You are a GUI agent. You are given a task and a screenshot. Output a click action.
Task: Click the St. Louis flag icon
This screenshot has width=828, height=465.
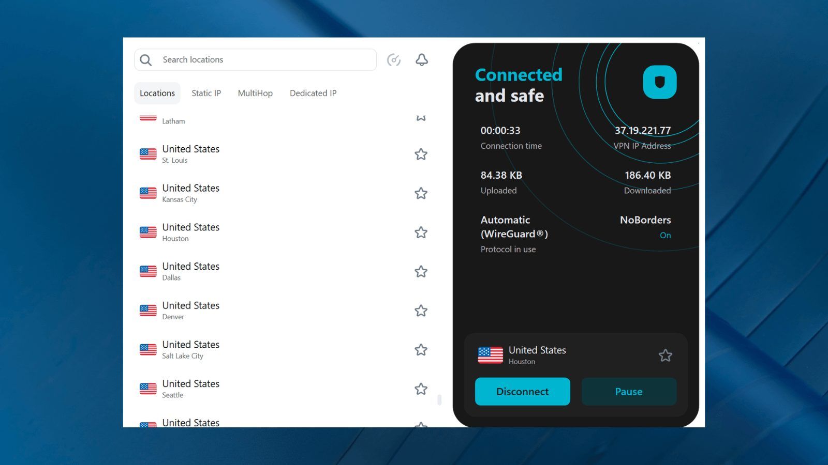click(x=148, y=154)
